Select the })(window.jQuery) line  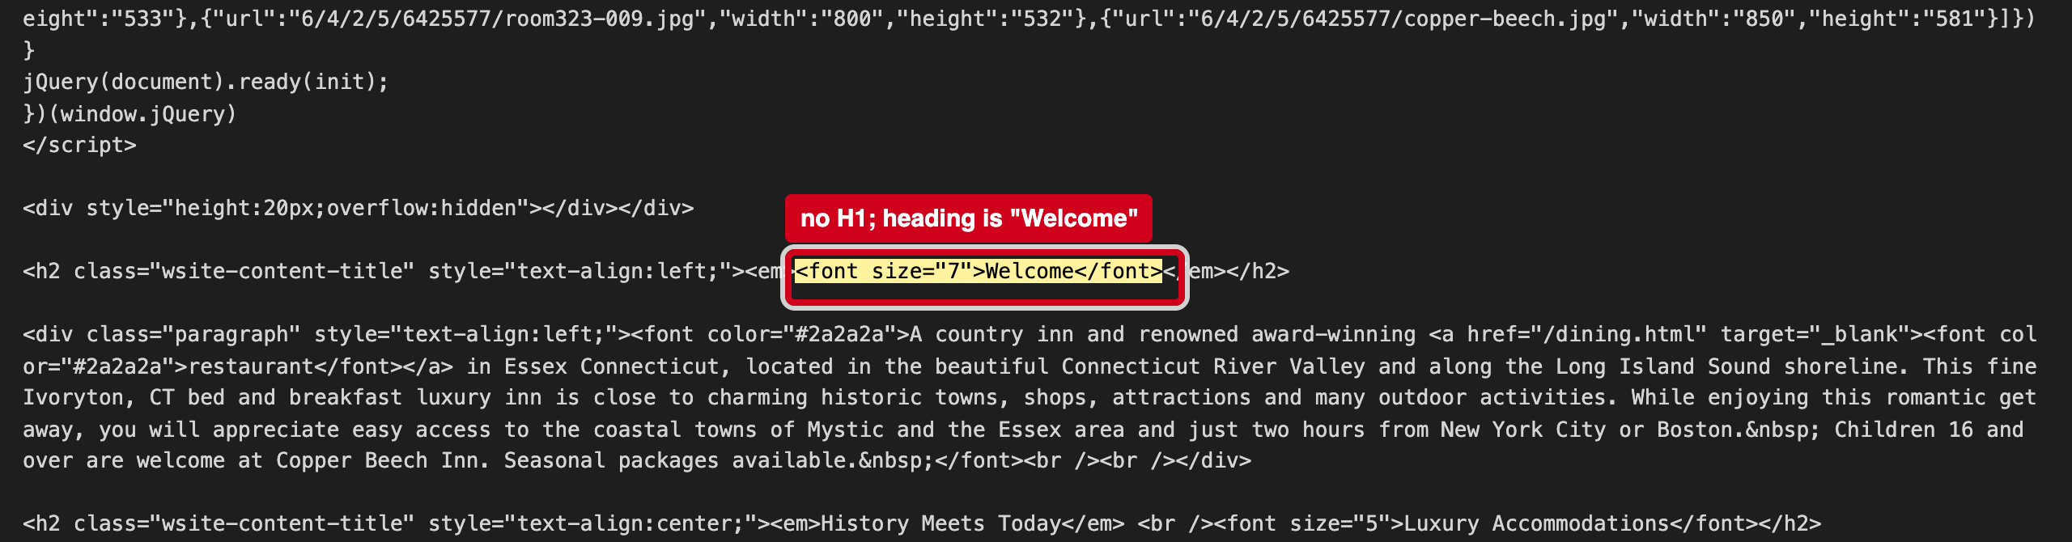coord(129,114)
